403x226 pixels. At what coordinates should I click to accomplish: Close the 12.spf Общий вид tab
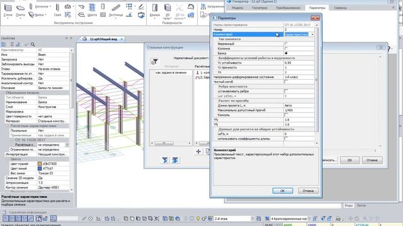[x=122, y=39]
